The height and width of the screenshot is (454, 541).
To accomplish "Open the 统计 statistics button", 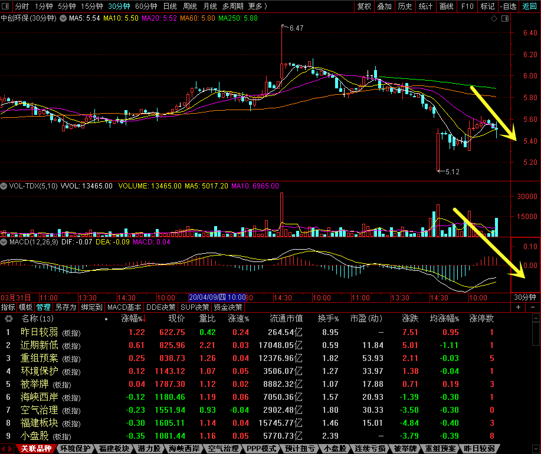I will click(x=426, y=6).
